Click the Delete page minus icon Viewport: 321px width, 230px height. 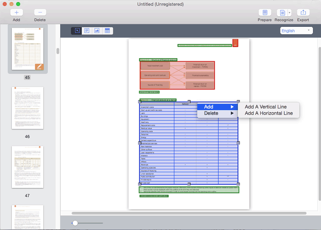pyautogui.click(x=40, y=13)
